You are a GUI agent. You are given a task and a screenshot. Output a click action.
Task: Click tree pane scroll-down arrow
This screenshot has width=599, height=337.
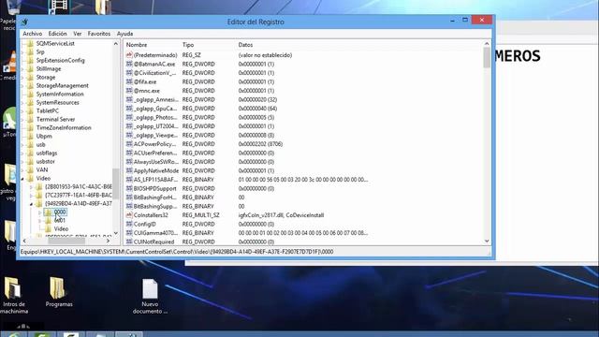(x=116, y=233)
